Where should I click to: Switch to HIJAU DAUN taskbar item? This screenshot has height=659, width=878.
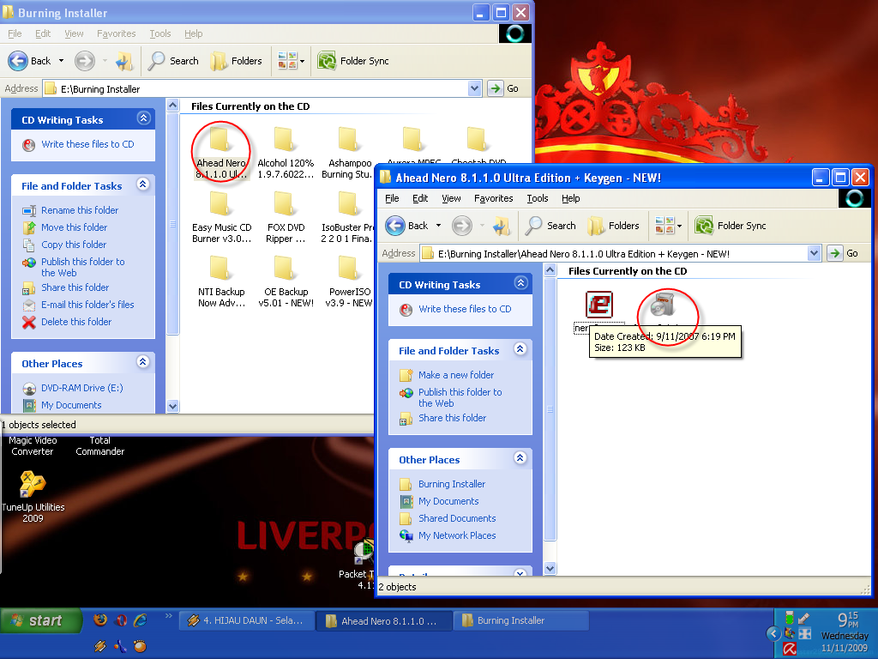[246, 620]
